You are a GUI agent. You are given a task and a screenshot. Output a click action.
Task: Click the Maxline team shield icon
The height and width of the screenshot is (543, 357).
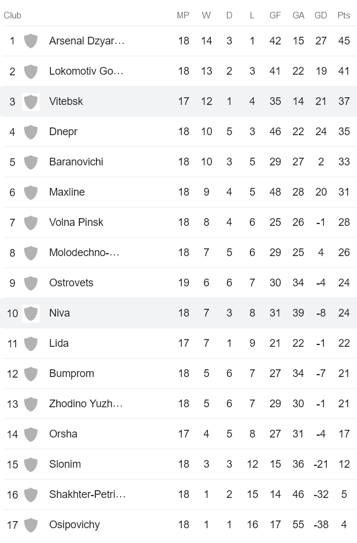[x=31, y=192]
